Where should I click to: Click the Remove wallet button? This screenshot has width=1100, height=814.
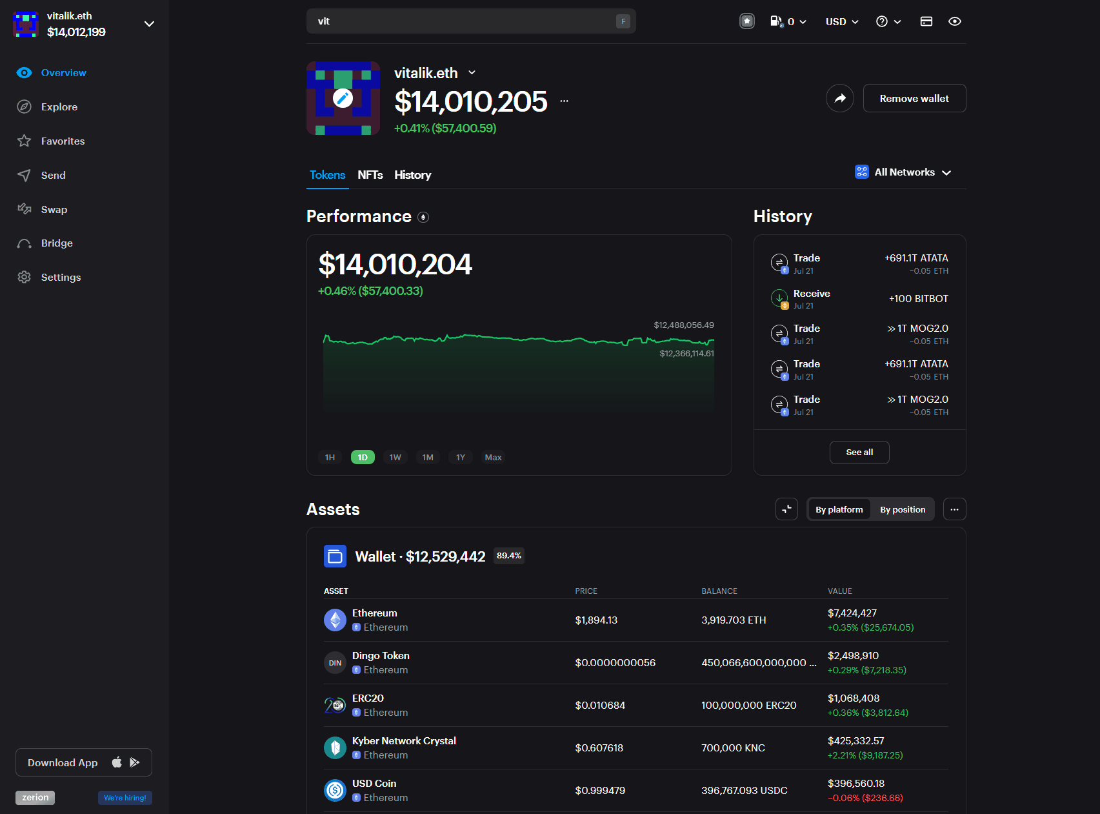914,98
